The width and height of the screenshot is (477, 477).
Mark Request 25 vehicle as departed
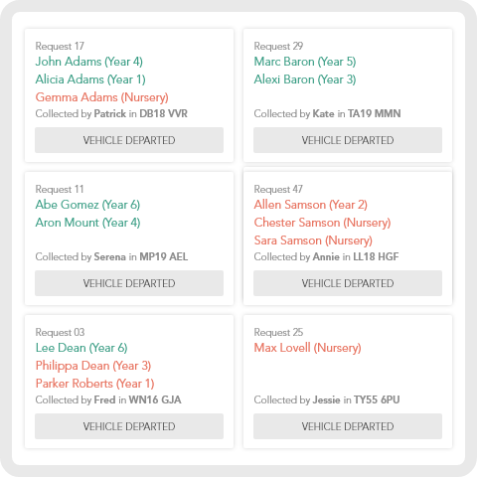point(348,426)
